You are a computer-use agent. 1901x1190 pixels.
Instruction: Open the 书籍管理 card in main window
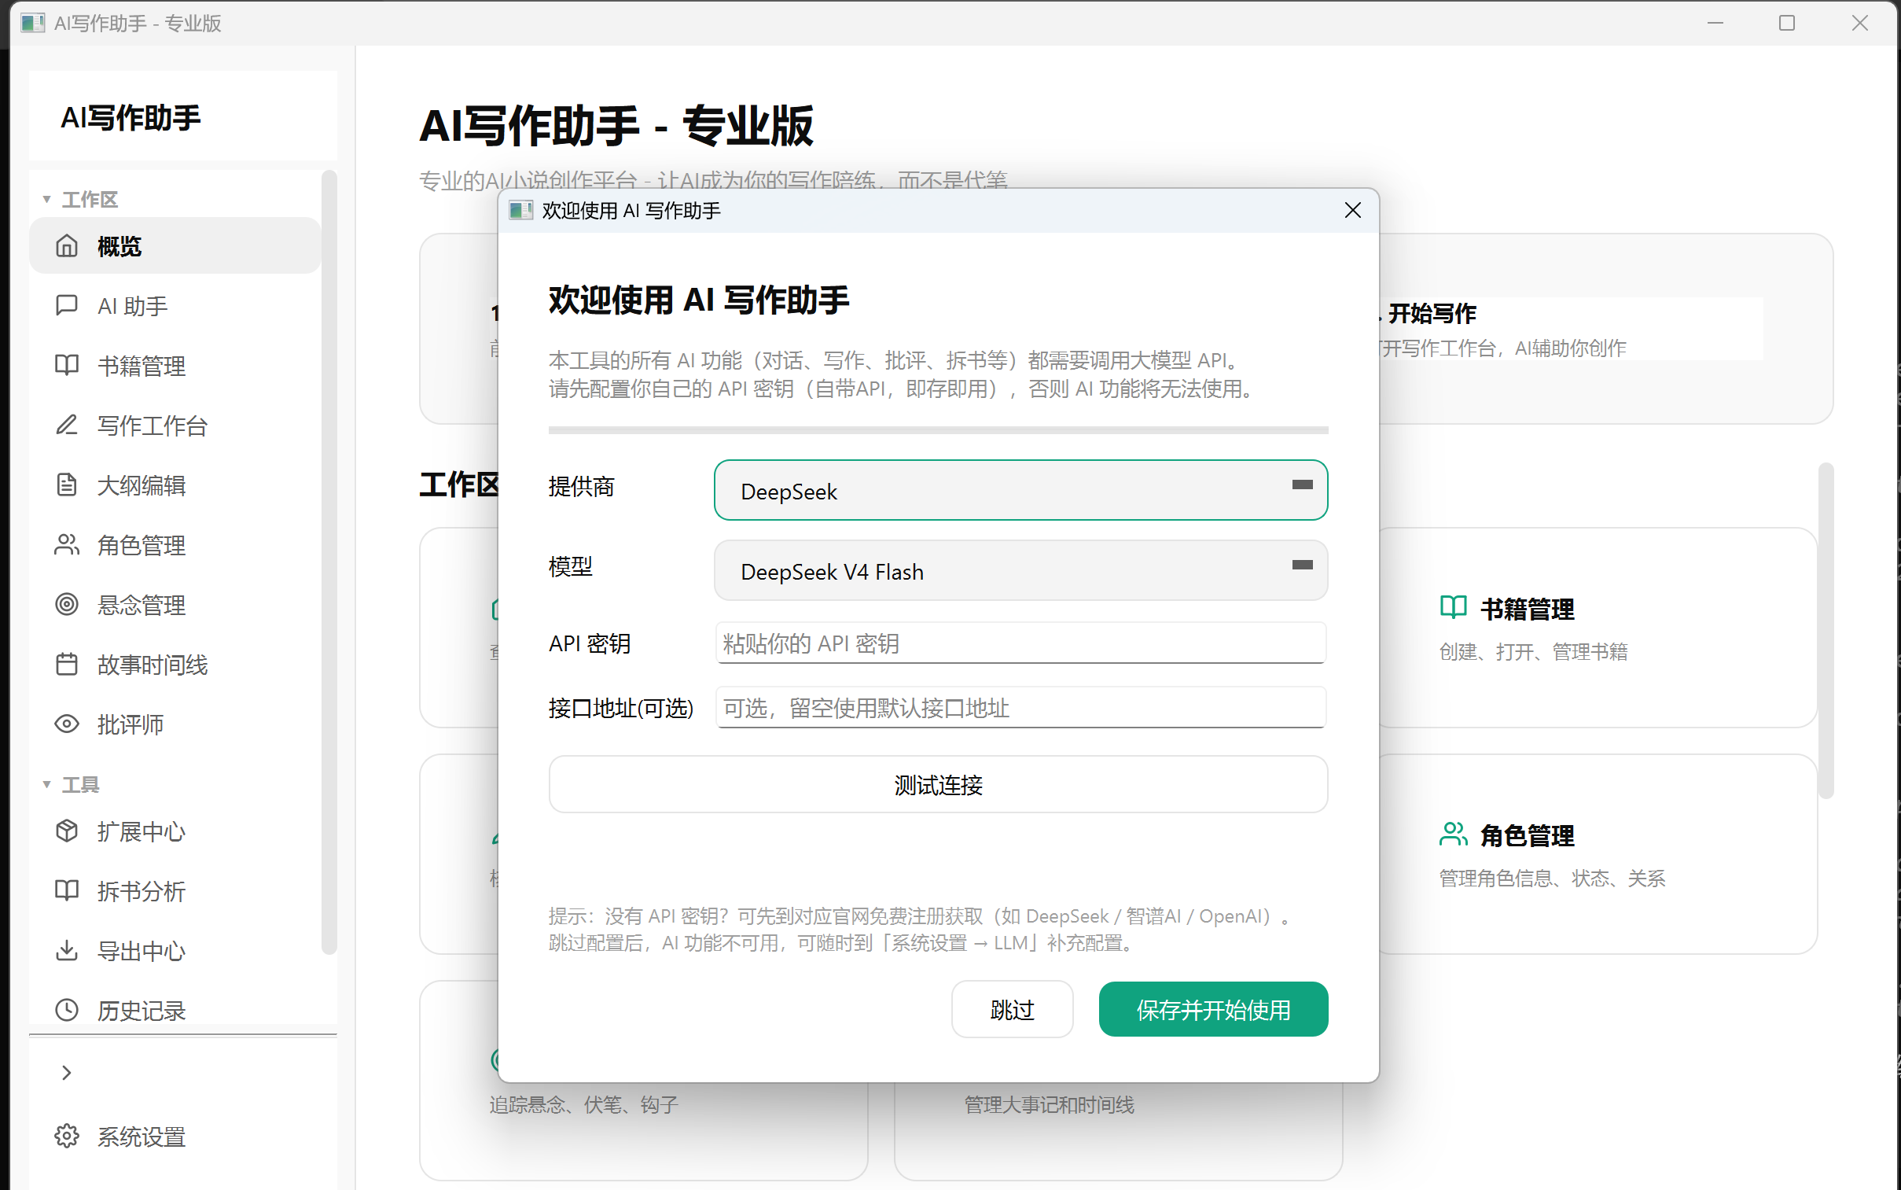[x=1597, y=628]
